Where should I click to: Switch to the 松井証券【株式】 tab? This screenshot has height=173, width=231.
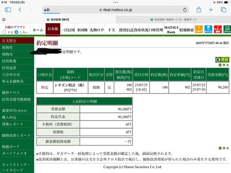pyautogui.click(x=58, y=19)
